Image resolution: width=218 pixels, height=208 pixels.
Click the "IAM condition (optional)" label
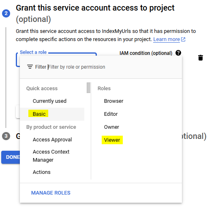[146, 53]
